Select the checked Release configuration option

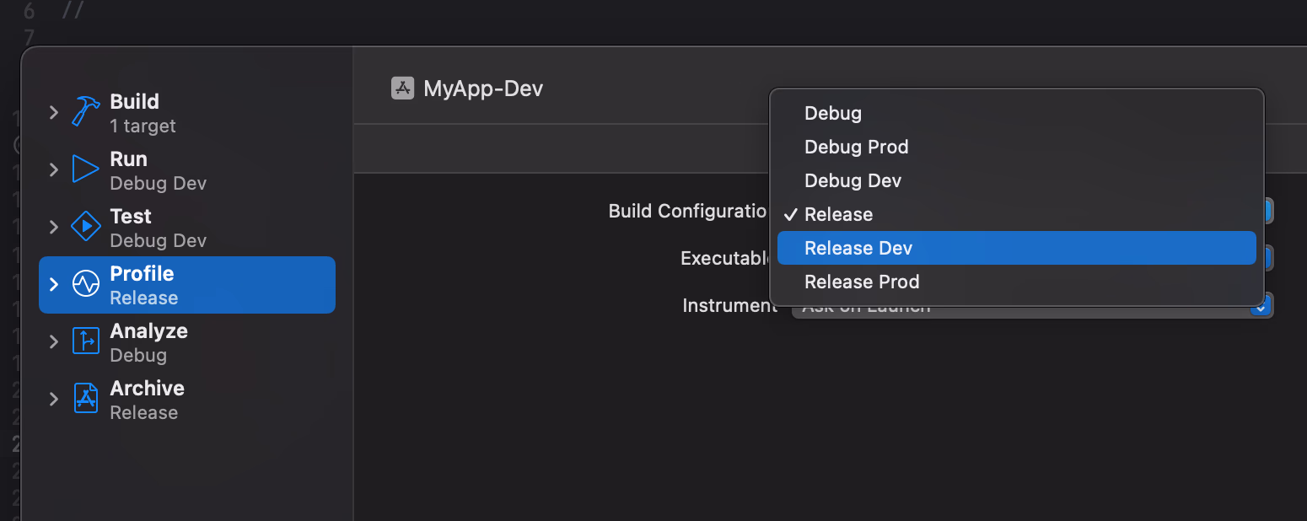[x=838, y=214]
